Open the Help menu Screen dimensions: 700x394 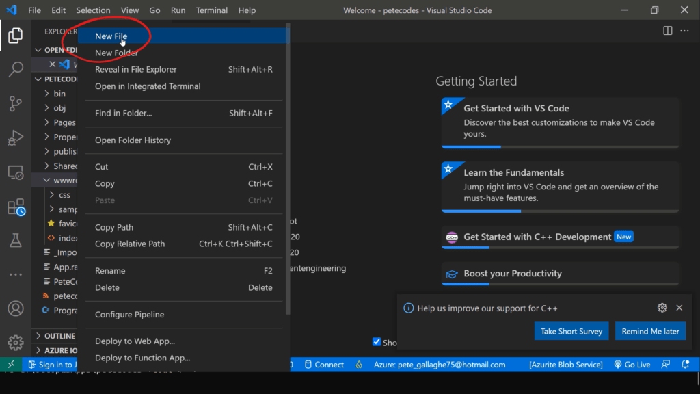click(x=246, y=10)
